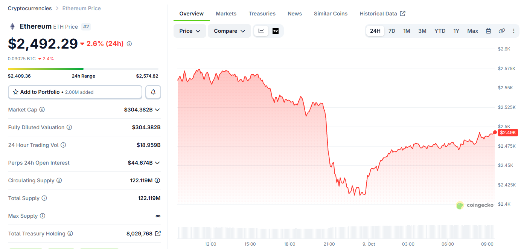Select the 24H time range
This screenshot has width=521, height=249.
click(375, 31)
